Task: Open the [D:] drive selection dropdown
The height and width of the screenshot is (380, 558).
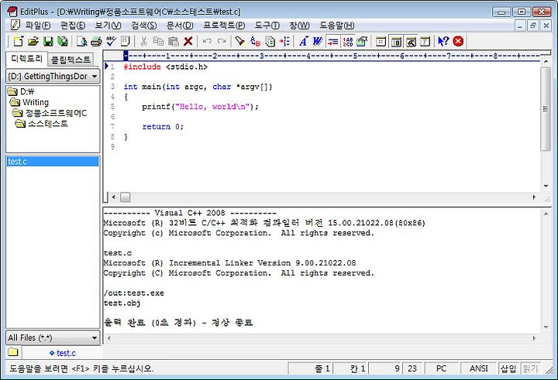Action: click(53, 76)
